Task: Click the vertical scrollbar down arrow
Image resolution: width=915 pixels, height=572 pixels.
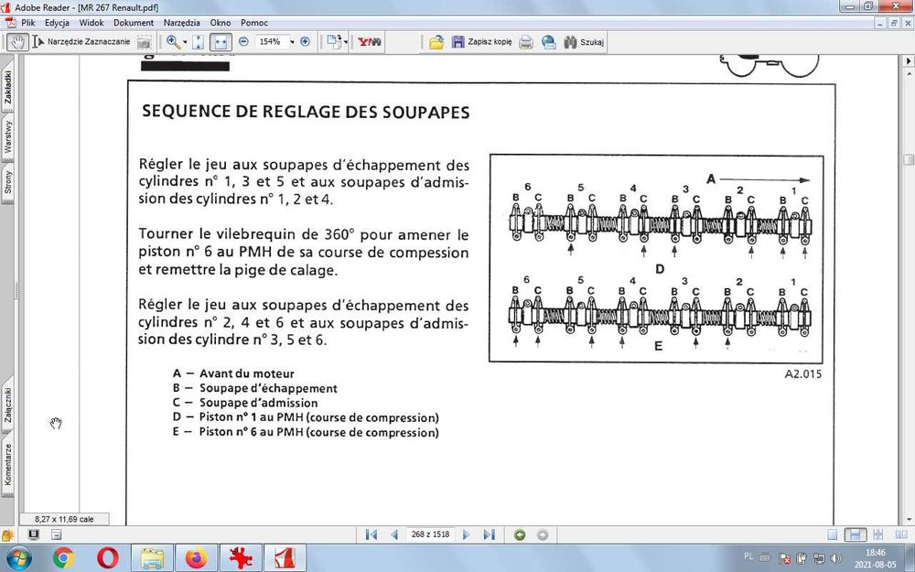Action: click(909, 520)
